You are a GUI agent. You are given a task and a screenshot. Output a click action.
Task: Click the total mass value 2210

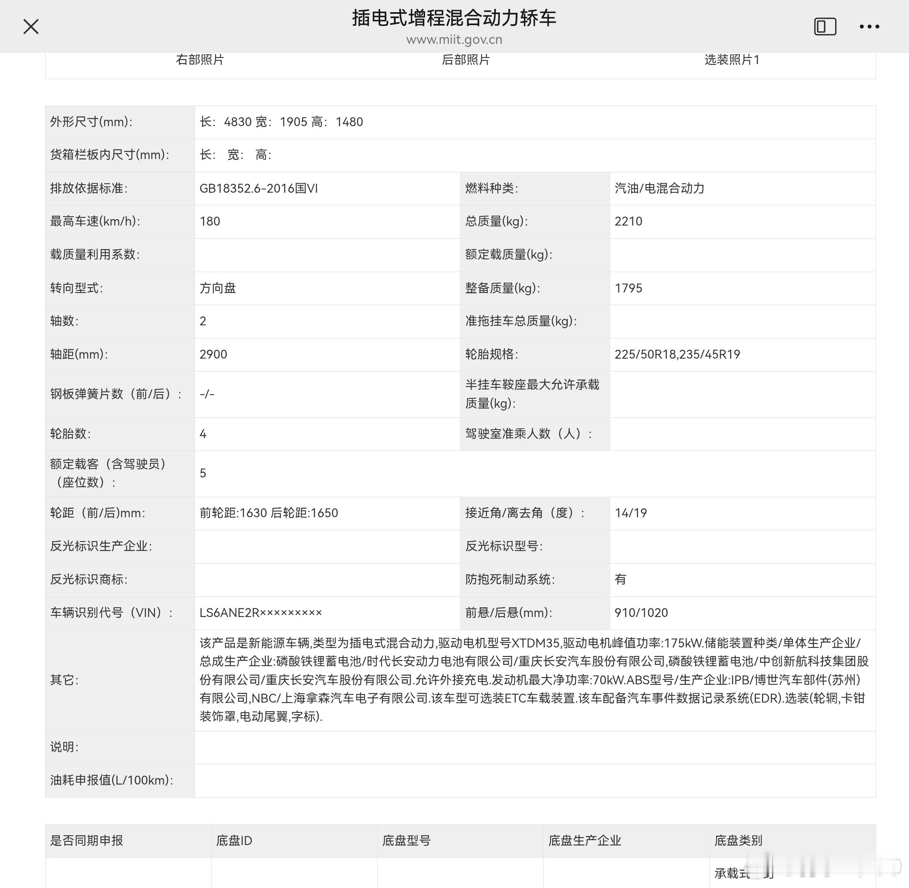[x=628, y=221]
